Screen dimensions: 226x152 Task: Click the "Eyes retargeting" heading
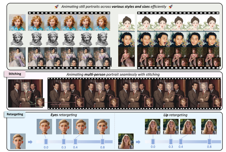[64, 115]
